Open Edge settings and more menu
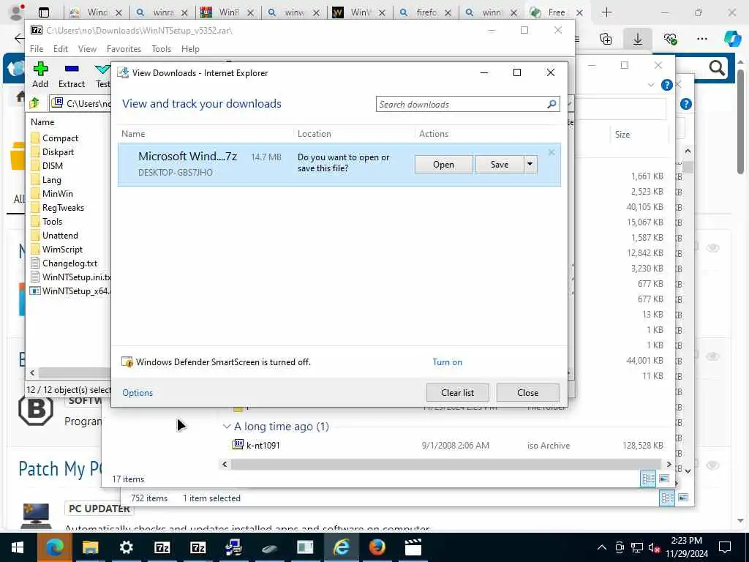This screenshot has height=562, width=749. point(702,39)
